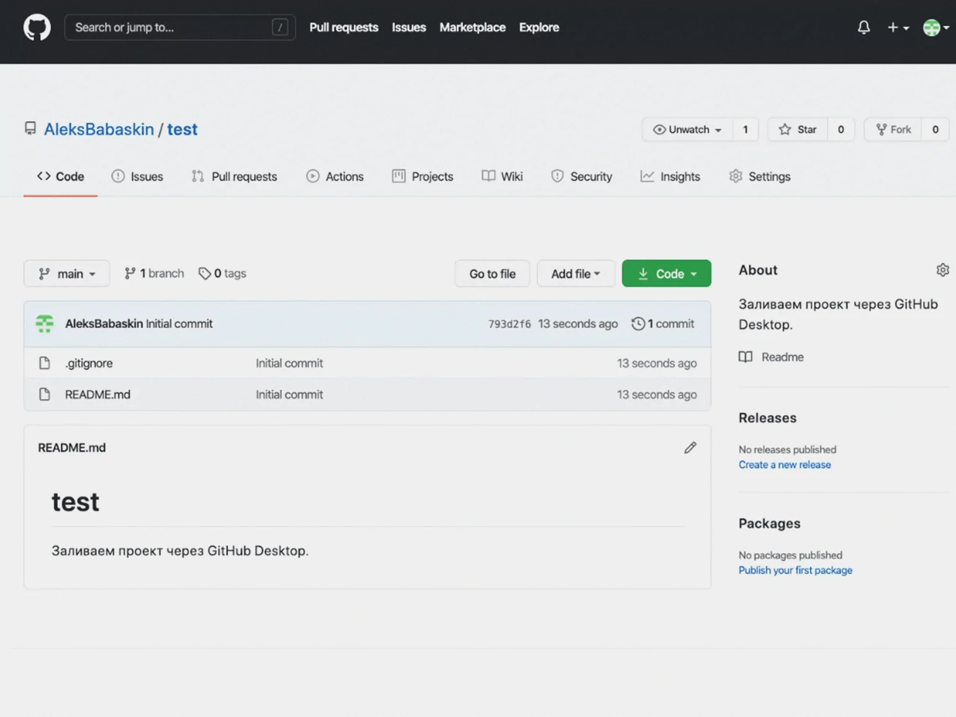
Task: Expand the Unwatch dropdown
Action: pos(687,129)
